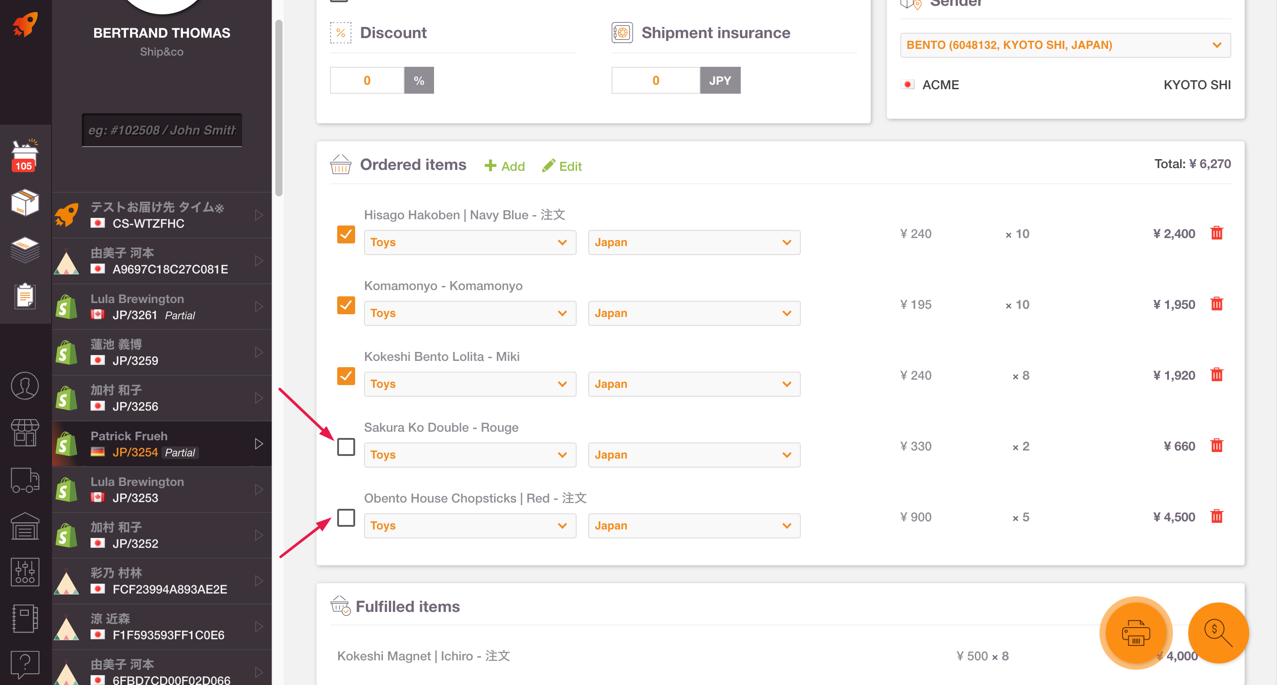Viewport: 1277px width, 685px height.
Task: Select order A9697C18C27C081E in the list
Action: (x=161, y=261)
